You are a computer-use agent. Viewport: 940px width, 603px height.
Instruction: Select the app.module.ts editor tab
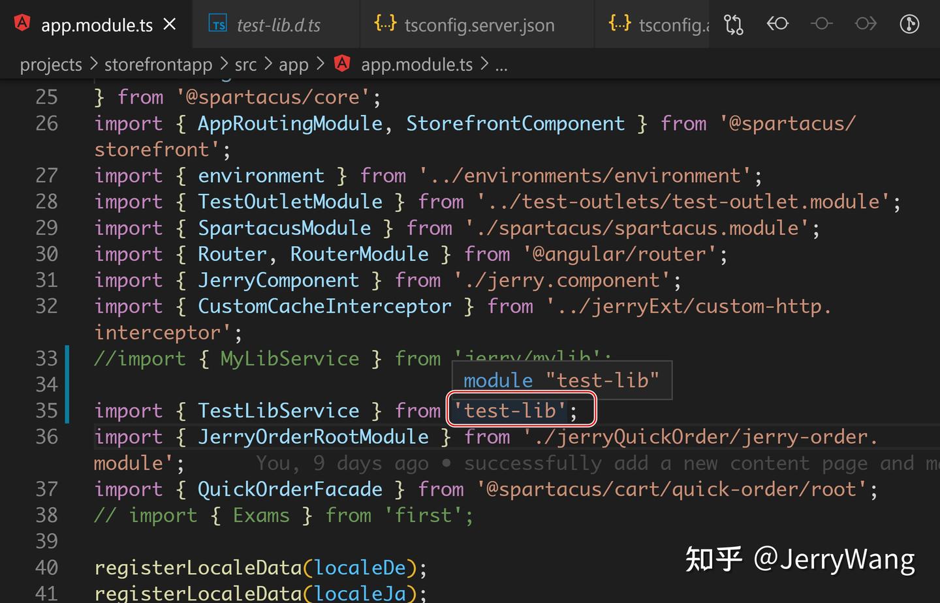[x=96, y=24]
